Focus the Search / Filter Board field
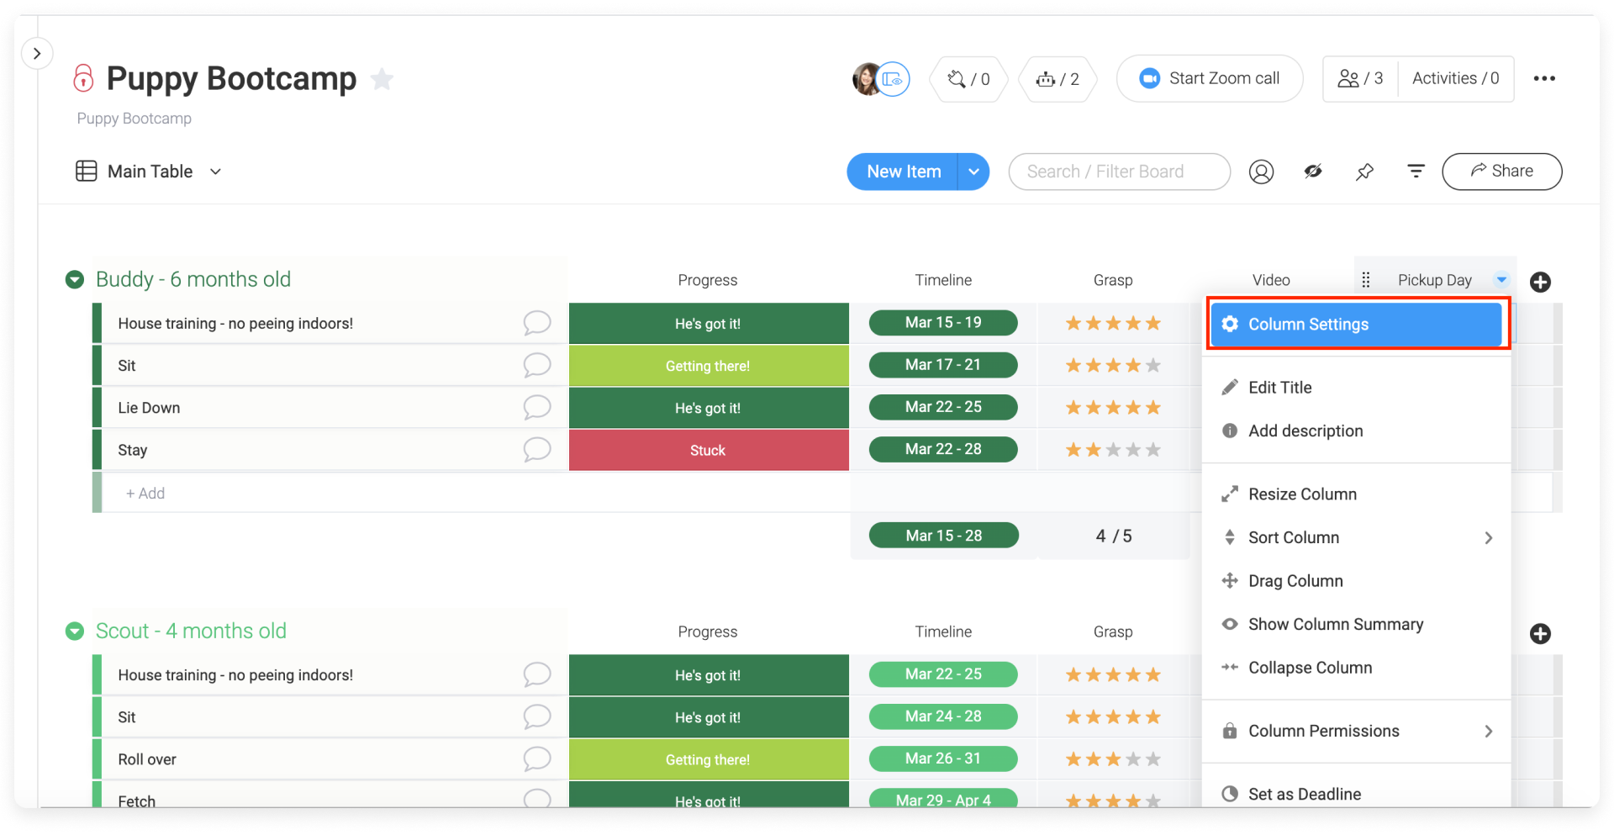The height and width of the screenshot is (835, 1614). point(1119,172)
